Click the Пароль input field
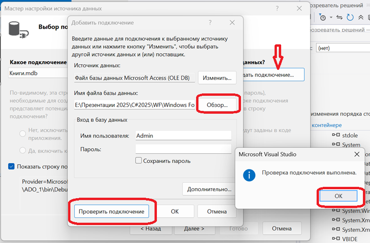The height and width of the screenshot is (243, 370). pyautogui.click(x=183, y=149)
